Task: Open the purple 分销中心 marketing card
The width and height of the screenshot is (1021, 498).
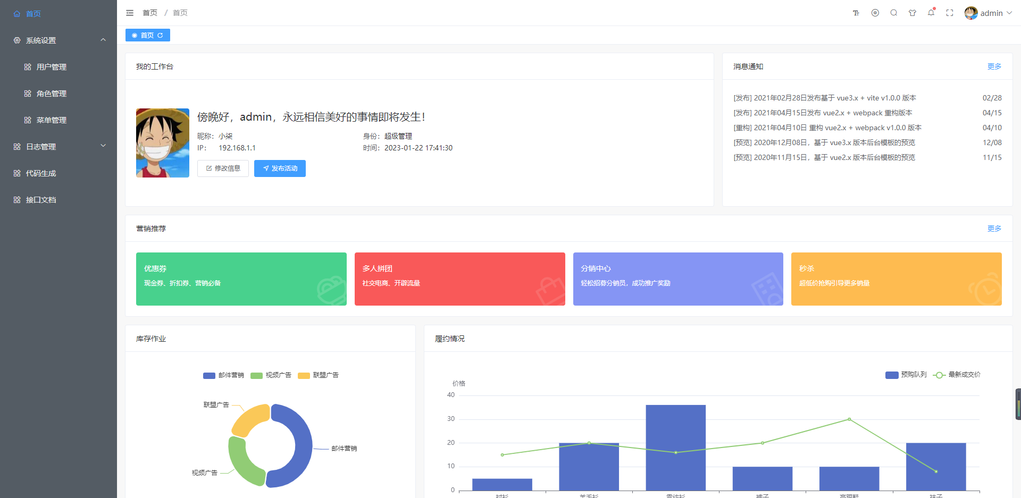Action: pos(678,279)
